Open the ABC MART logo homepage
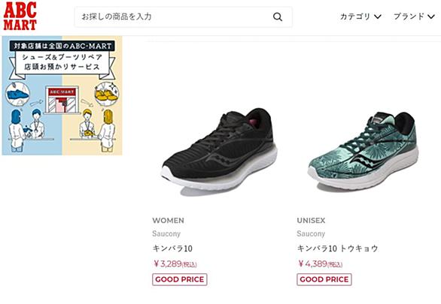 (x=20, y=17)
